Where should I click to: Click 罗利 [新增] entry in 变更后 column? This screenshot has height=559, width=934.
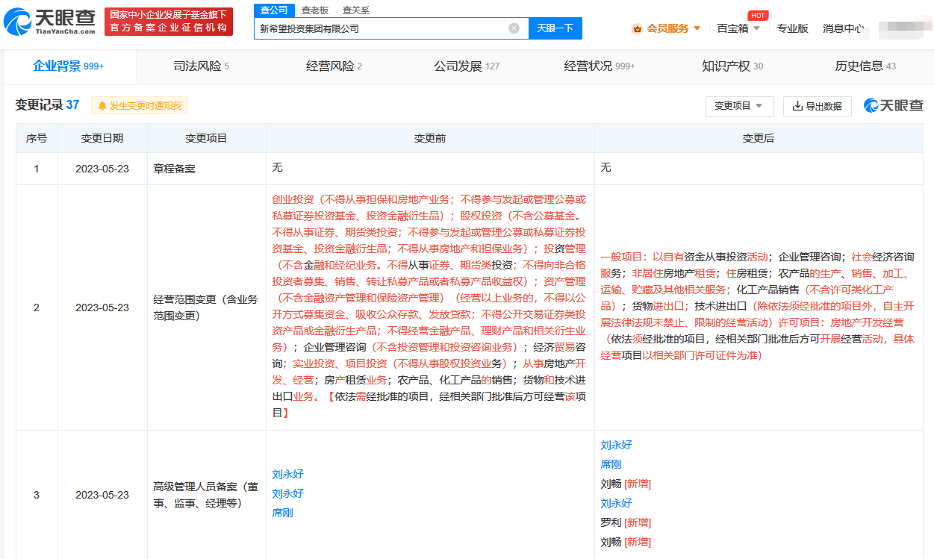click(626, 522)
